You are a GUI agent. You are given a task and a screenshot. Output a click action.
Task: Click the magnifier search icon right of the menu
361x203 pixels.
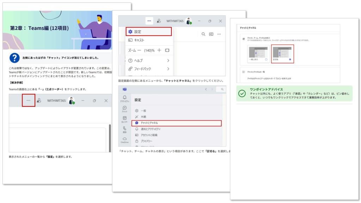click(x=203, y=34)
